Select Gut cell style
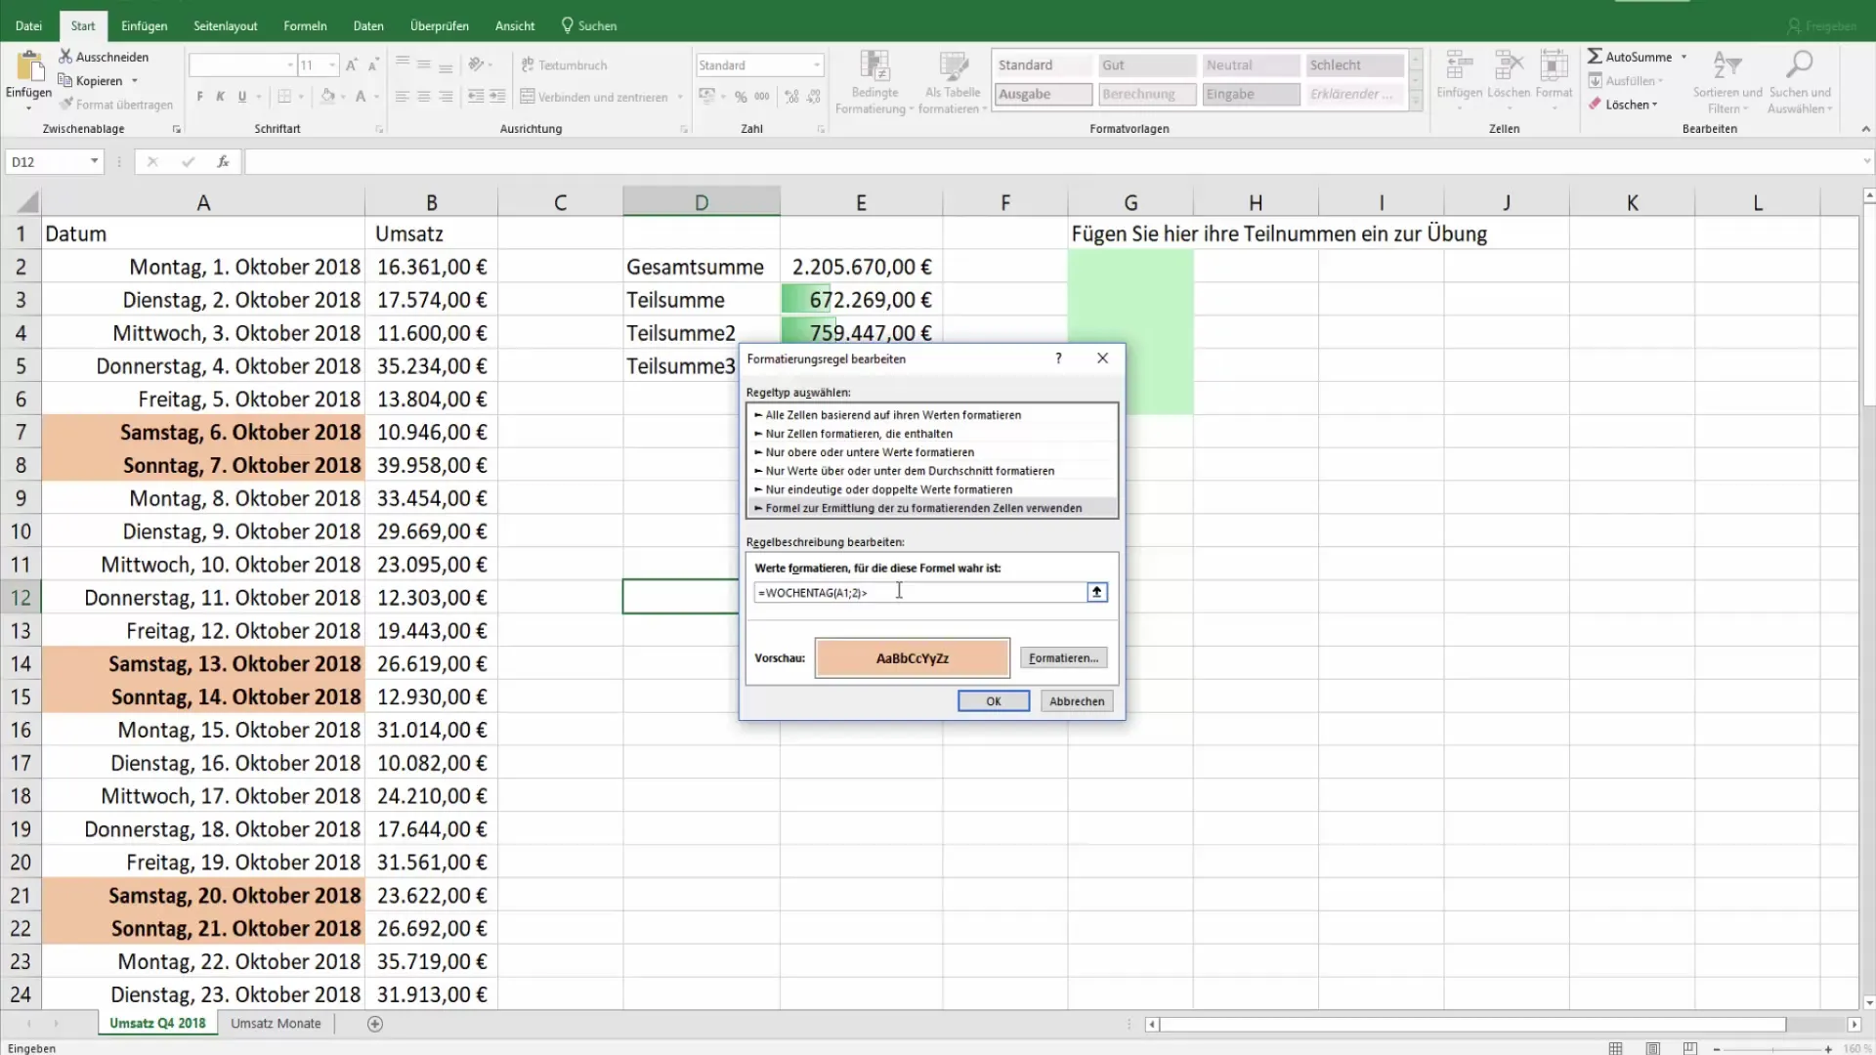Viewport: 1876px width, 1055px height. tap(1147, 65)
